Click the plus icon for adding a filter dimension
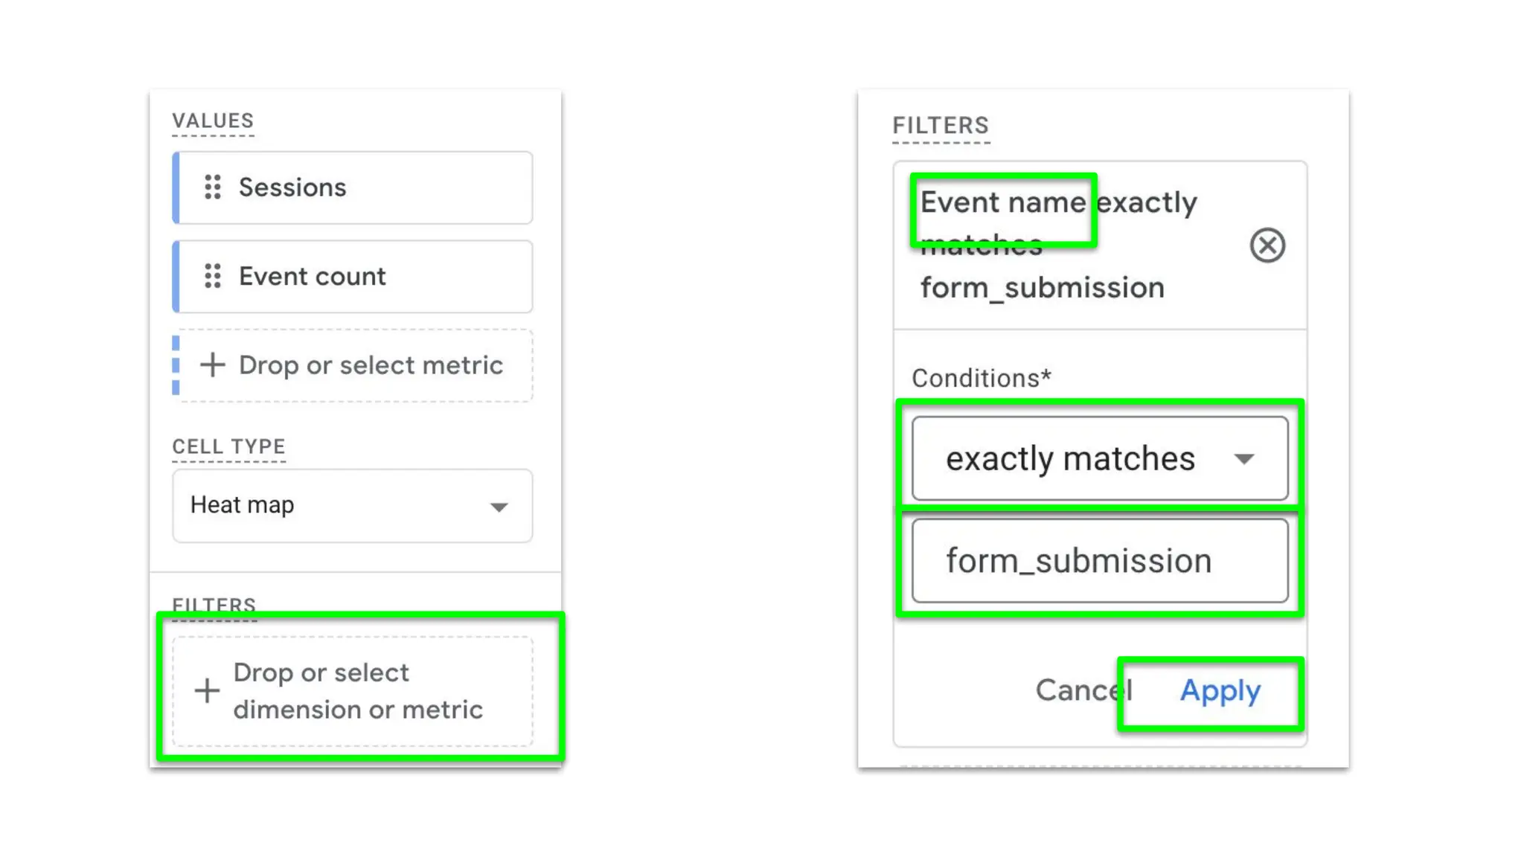 pyautogui.click(x=207, y=691)
